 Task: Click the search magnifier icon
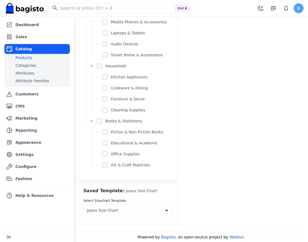click(55, 8)
